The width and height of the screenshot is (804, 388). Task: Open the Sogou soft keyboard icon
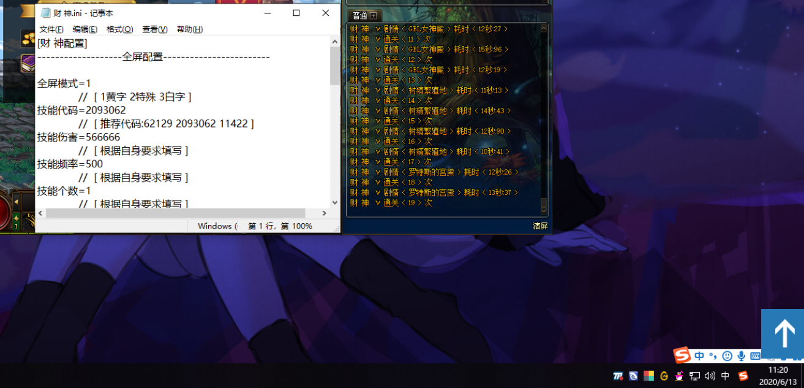[x=755, y=356]
